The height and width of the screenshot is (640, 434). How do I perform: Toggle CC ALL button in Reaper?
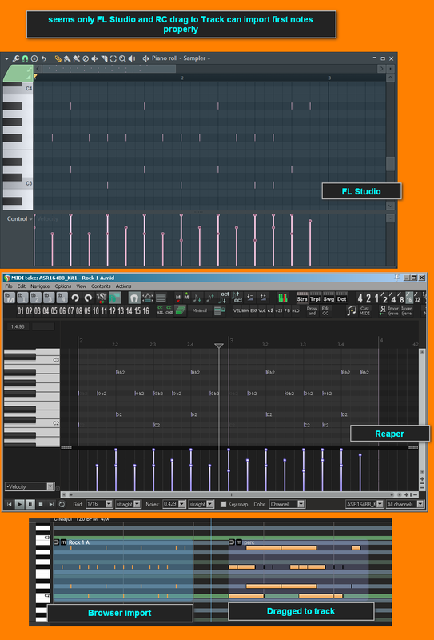point(161,310)
